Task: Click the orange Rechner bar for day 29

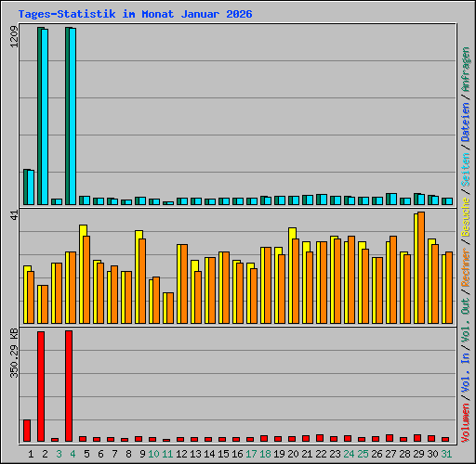Action: 421,268
